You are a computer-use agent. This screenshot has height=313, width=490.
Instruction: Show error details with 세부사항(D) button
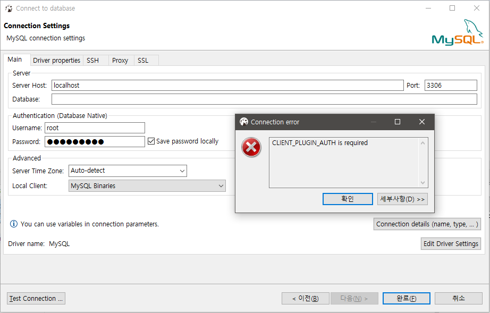pyautogui.click(x=402, y=199)
